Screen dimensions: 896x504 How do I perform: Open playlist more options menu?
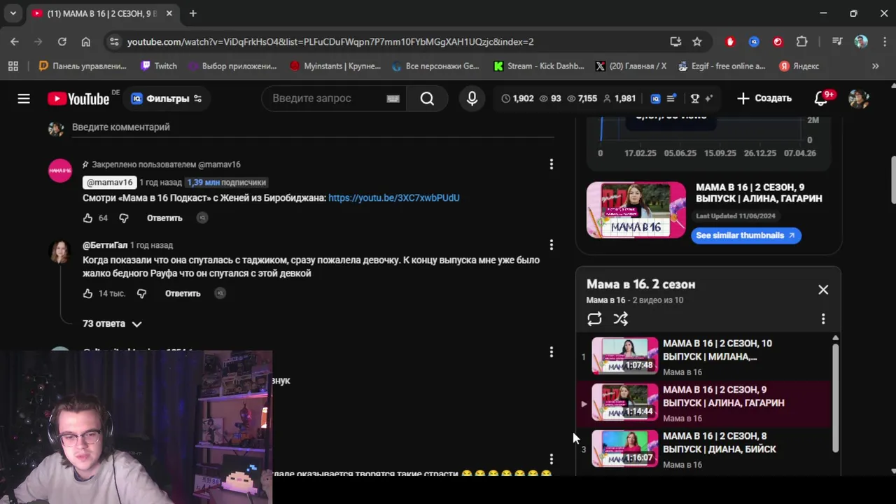point(823,319)
